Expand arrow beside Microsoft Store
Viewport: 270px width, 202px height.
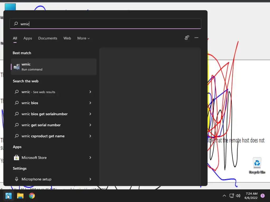90,158
